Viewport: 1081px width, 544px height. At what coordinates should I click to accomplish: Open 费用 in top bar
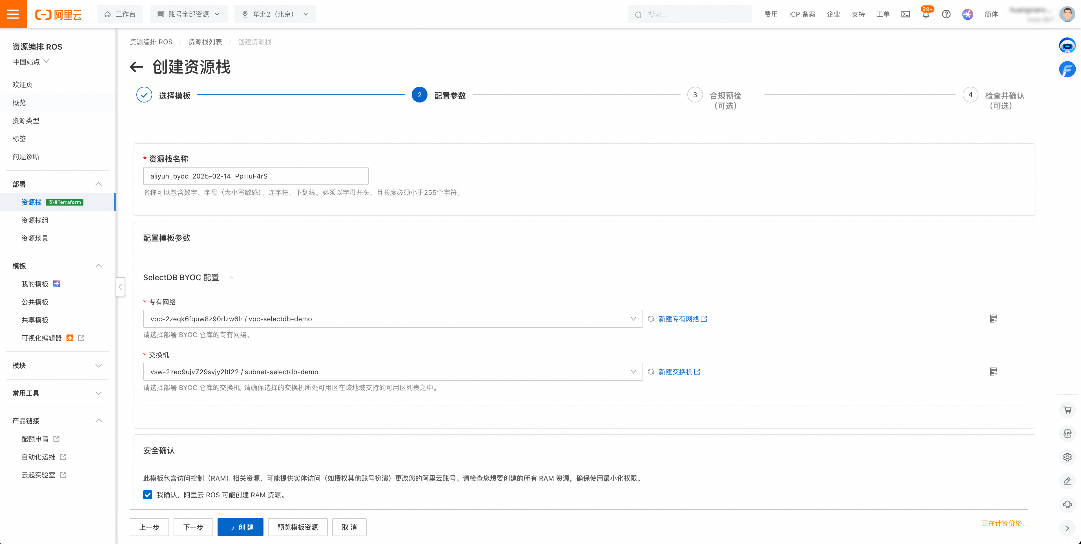771,14
